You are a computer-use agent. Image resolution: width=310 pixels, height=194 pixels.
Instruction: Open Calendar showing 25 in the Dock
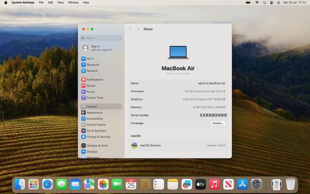131,184
